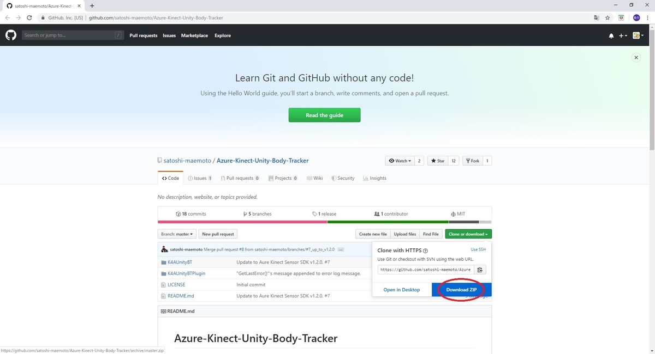
Task: Open the plus create-new dropdown
Action: click(x=623, y=36)
